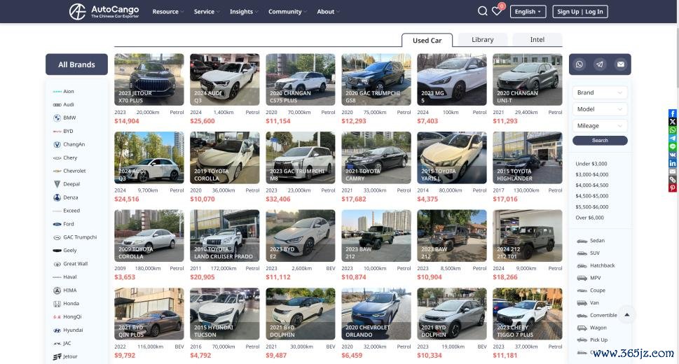Click the scroll-to-top arrow button
Screen dimensions: 679x364
click(x=626, y=315)
